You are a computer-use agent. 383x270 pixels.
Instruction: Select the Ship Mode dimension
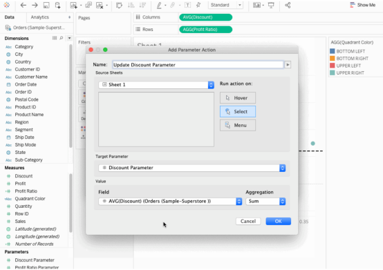click(26, 145)
